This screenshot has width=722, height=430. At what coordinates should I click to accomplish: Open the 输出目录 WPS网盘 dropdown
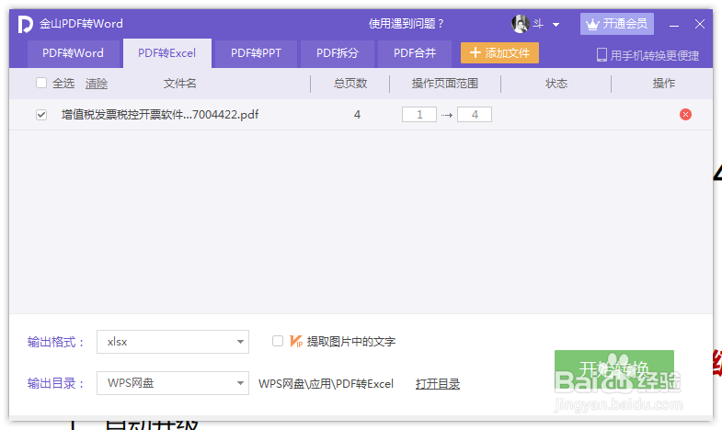(x=173, y=383)
